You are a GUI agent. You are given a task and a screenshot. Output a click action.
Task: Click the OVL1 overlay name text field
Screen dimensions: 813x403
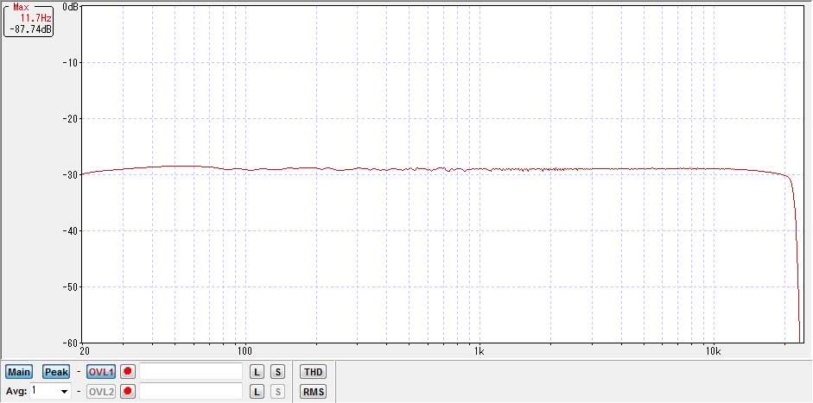pyautogui.click(x=191, y=372)
